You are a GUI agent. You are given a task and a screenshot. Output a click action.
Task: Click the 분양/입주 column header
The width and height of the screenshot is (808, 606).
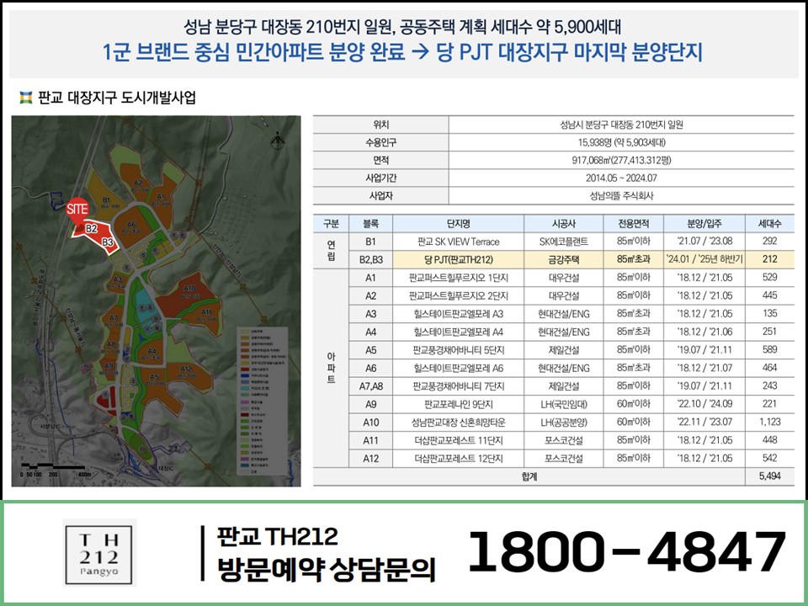coord(704,224)
